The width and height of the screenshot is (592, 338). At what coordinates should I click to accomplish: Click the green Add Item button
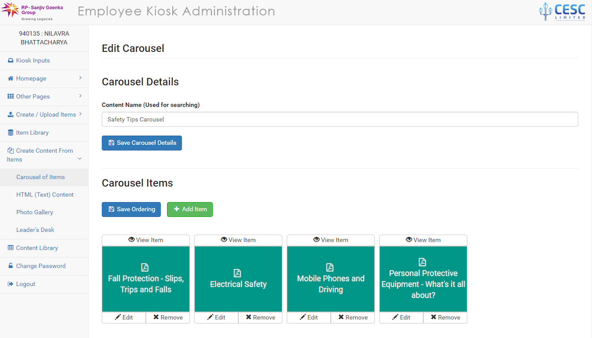point(190,209)
